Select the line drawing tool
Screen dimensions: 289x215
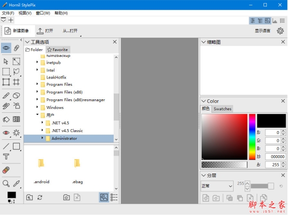click(x=6, y=146)
